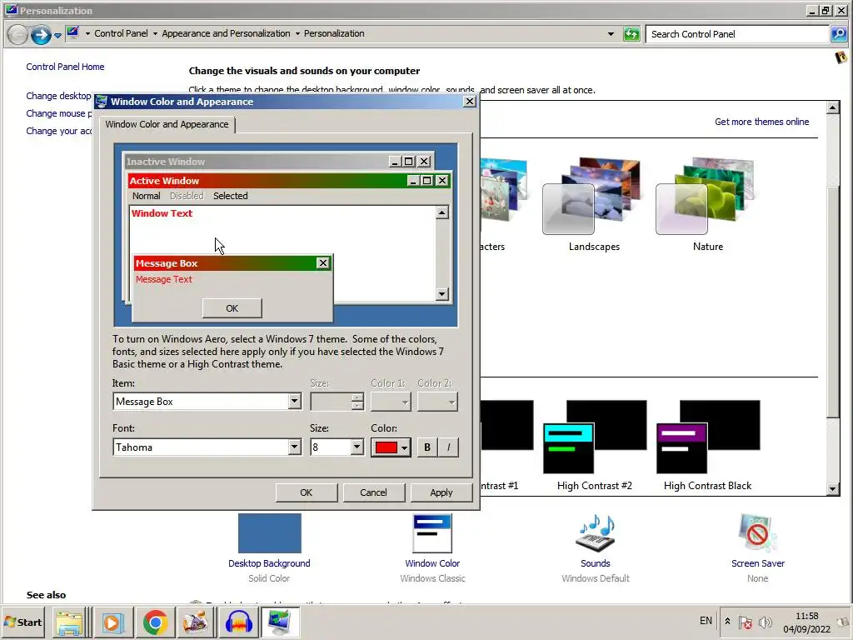The width and height of the screenshot is (853, 640).
Task: Open address bar history dropdown
Action: [x=611, y=34]
